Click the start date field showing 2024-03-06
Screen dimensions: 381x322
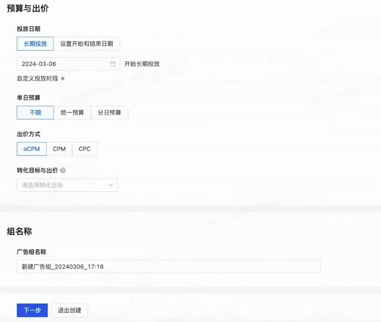tap(60, 63)
